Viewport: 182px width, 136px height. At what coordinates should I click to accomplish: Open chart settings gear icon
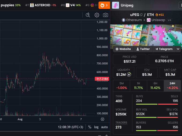[97, 15]
